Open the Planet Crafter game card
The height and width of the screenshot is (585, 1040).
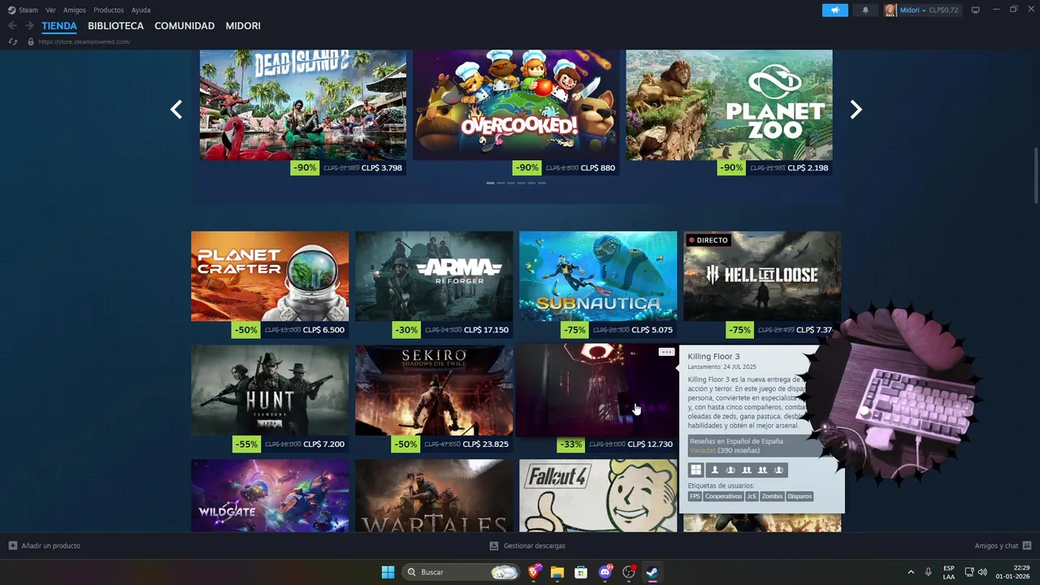(270, 284)
